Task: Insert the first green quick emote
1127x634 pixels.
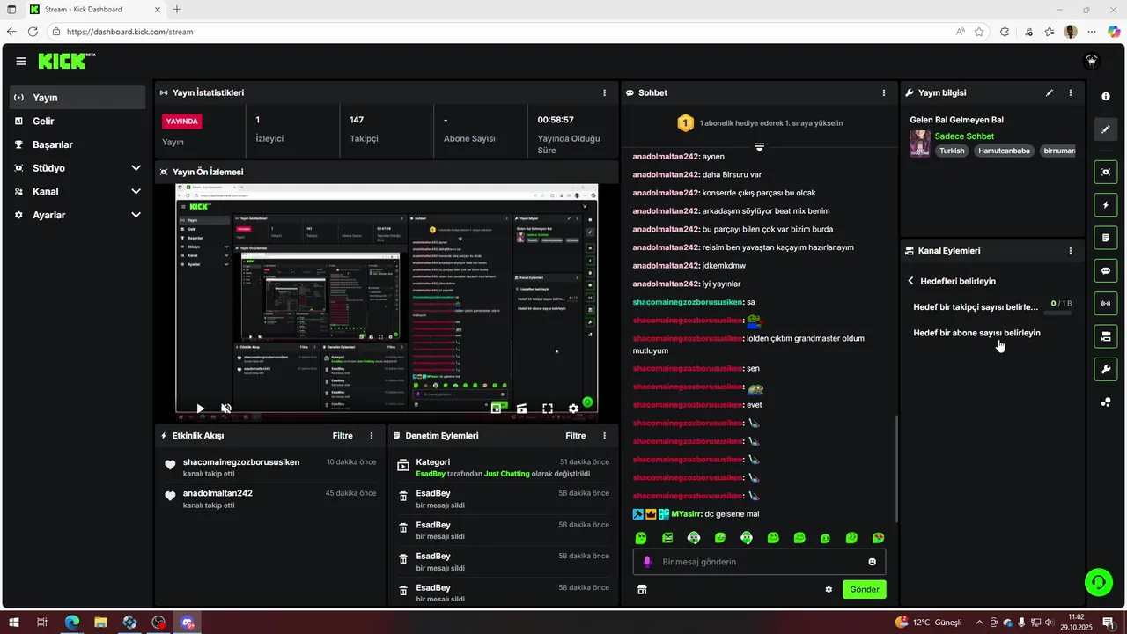Action: (x=641, y=538)
